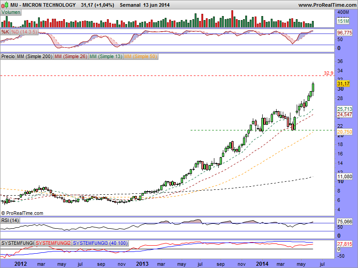Select the SYSTEMFUNGI3 (40 100) label
This screenshot has height=268, width=358.
[100, 243]
